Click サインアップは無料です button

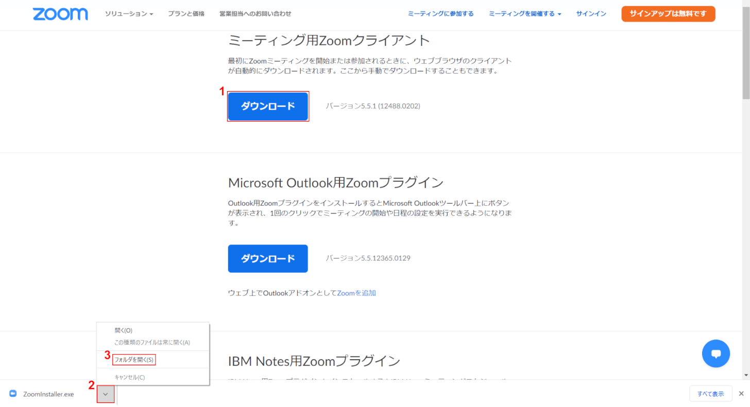tap(668, 14)
